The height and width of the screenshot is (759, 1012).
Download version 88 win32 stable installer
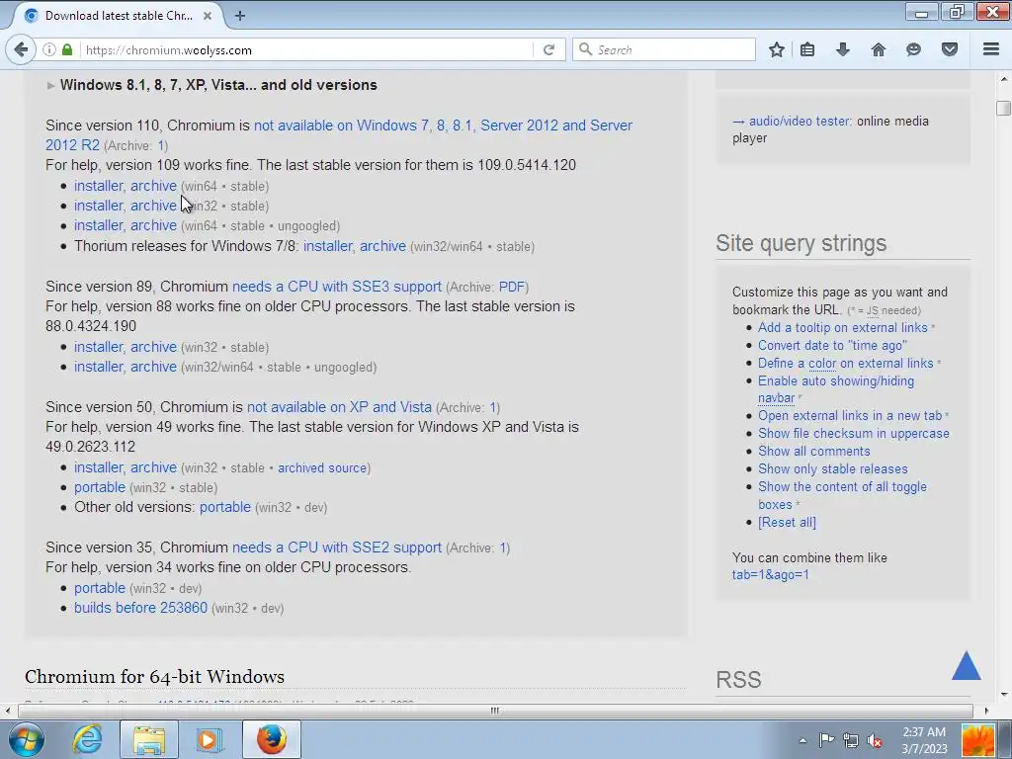click(x=98, y=347)
